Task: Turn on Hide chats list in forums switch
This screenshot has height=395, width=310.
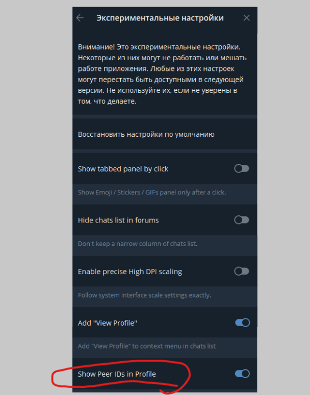Action: [242, 220]
